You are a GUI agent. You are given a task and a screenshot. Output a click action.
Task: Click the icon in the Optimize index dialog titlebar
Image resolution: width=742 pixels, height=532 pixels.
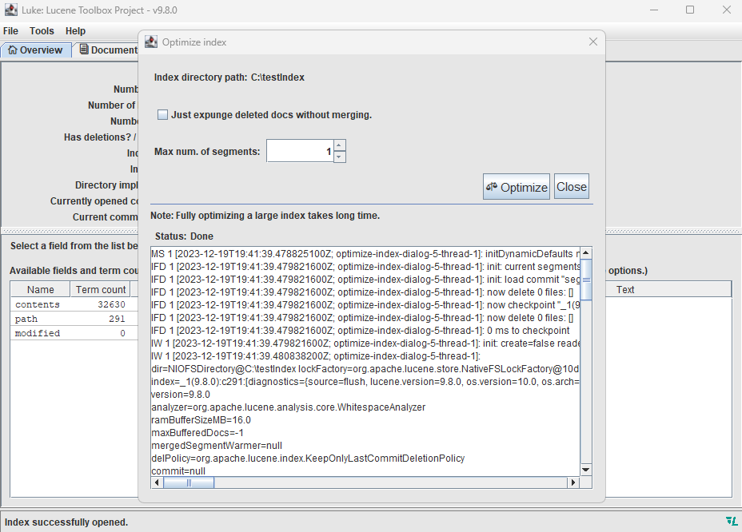tap(151, 42)
